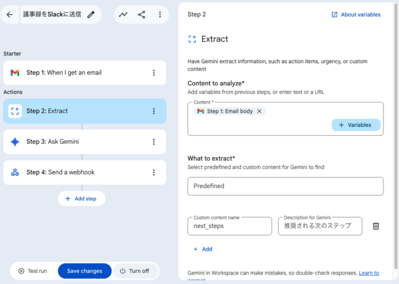Open more options for Step 3: Ask Gemini
Viewport: 399px width, 284px height.
[154, 142]
